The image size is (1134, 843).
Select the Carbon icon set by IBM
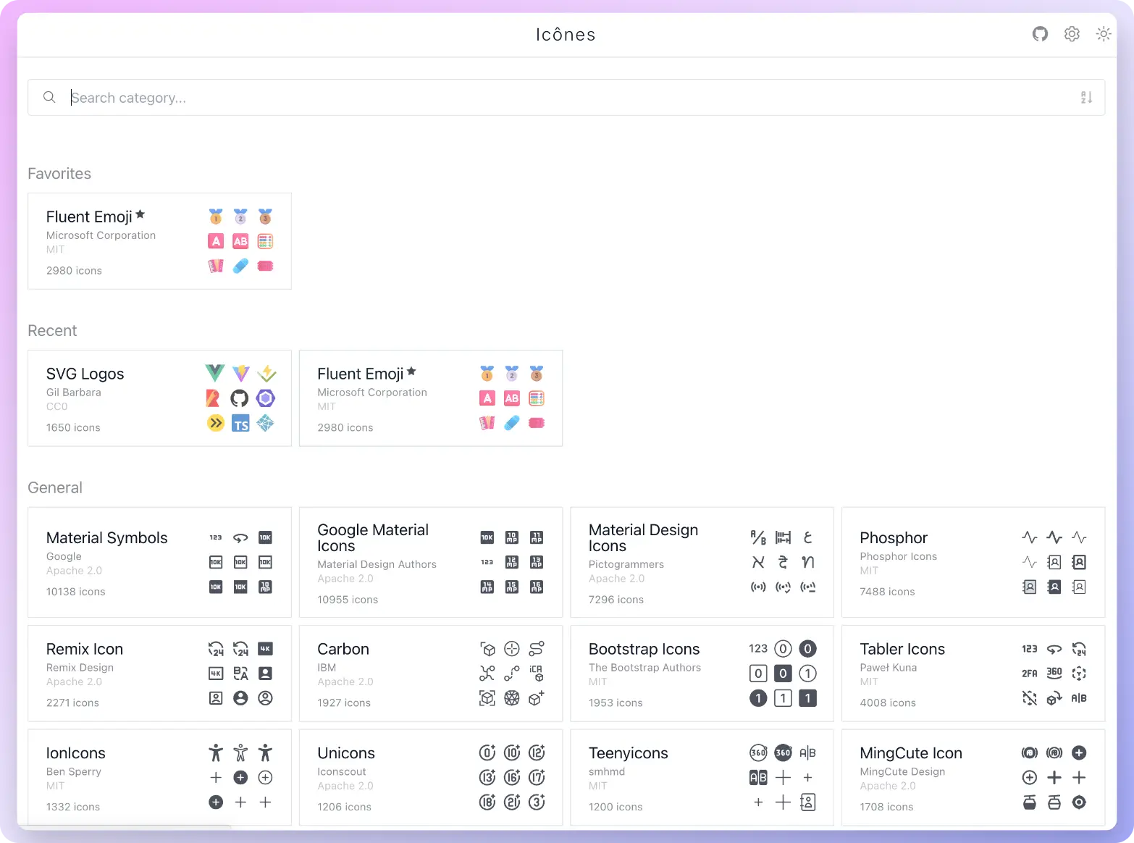point(343,650)
